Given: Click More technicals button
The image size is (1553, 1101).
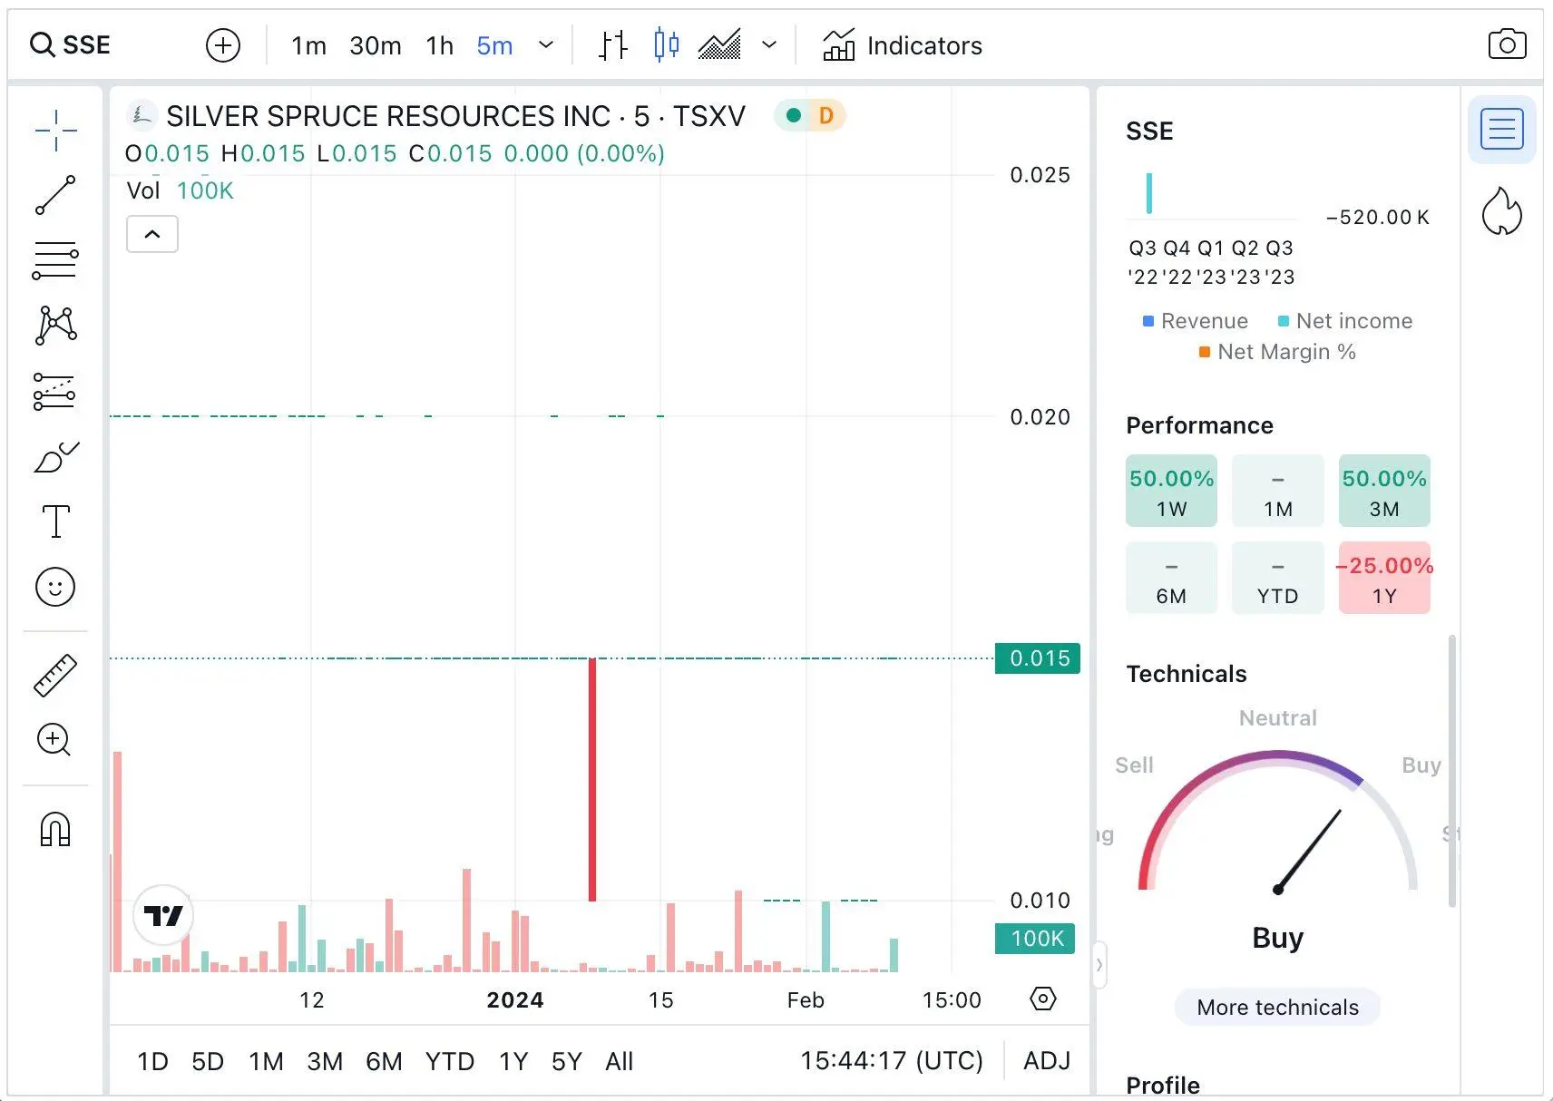Looking at the screenshot, I should tap(1277, 1008).
